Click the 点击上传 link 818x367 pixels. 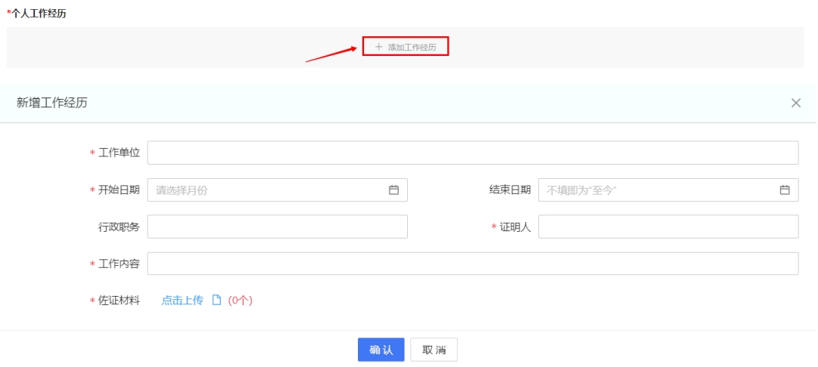[182, 301]
